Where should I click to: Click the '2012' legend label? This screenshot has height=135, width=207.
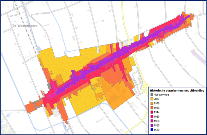pos(157,99)
